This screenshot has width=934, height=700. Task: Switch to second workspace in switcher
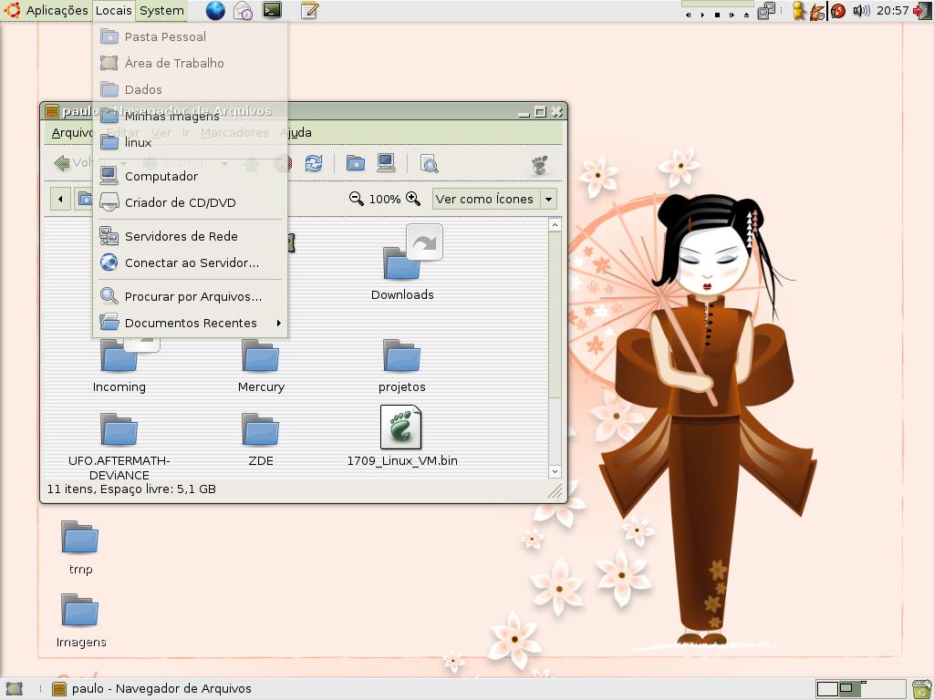852,689
